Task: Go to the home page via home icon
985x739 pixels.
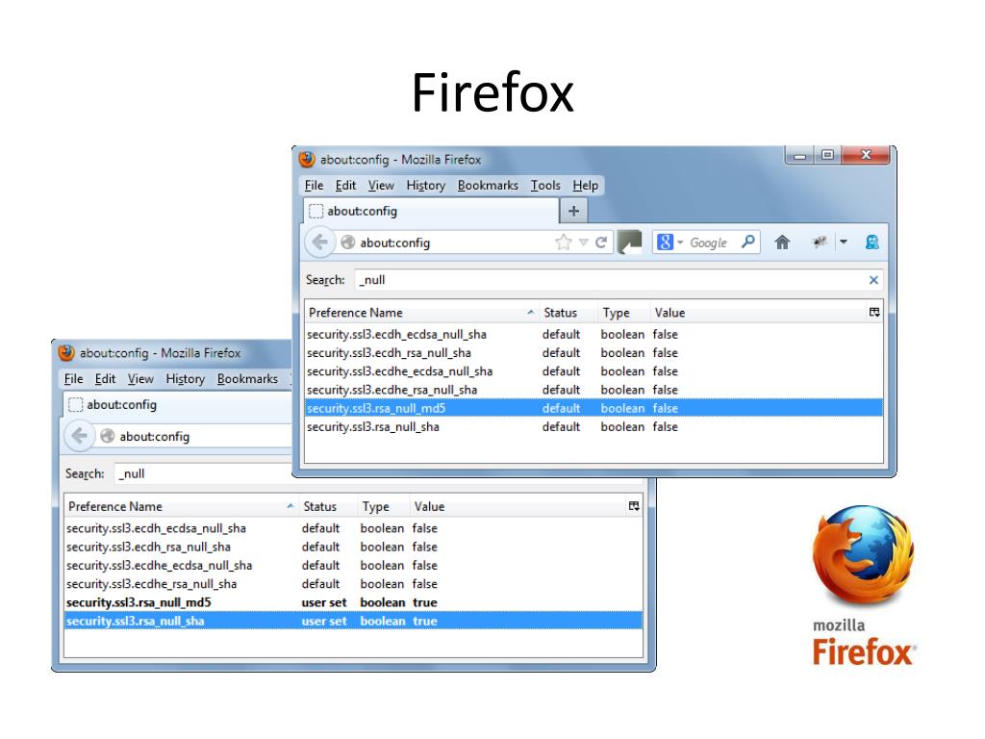Action: click(x=782, y=242)
